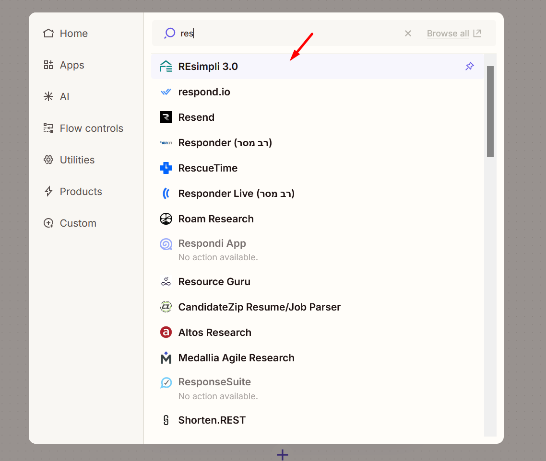
Task: Click the CandidateZip circular logo
Action: point(166,307)
